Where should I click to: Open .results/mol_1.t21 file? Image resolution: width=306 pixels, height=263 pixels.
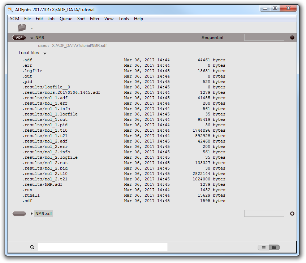45,136
